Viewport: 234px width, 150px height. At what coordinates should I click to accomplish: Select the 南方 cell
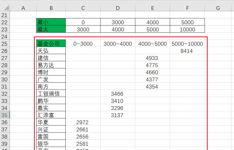51,86
